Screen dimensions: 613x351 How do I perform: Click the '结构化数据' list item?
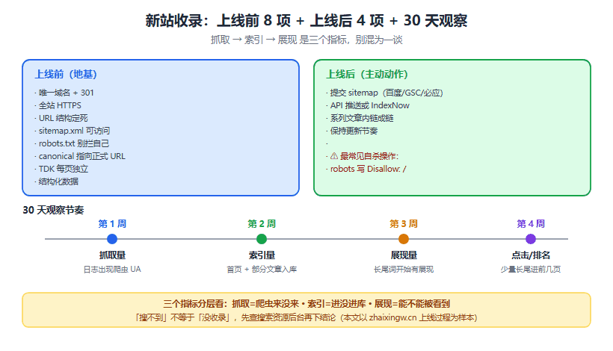[x=58, y=181]
